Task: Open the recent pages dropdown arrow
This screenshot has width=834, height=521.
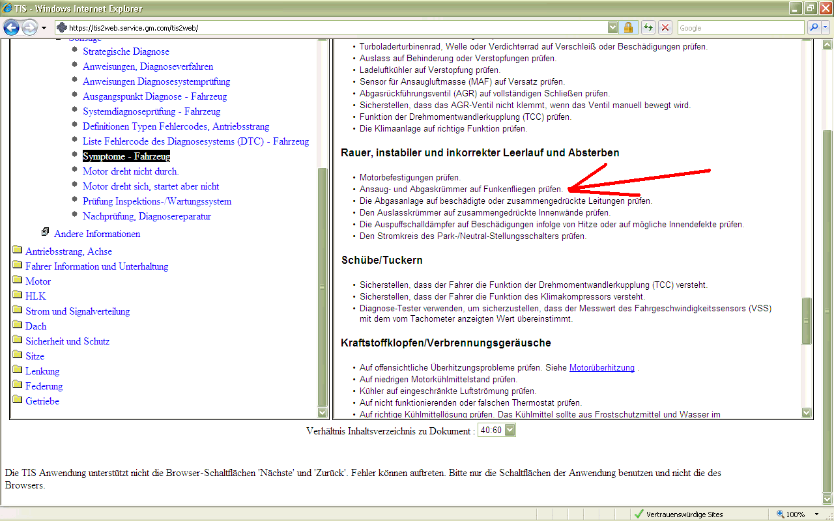Action: pyautogui.click(x=44, y=28)
